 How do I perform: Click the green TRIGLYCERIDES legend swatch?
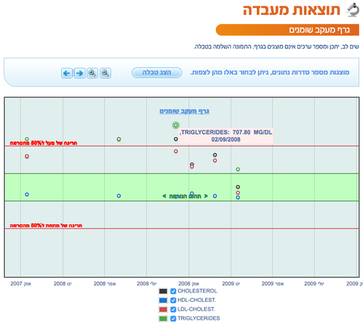coord(163,319)
